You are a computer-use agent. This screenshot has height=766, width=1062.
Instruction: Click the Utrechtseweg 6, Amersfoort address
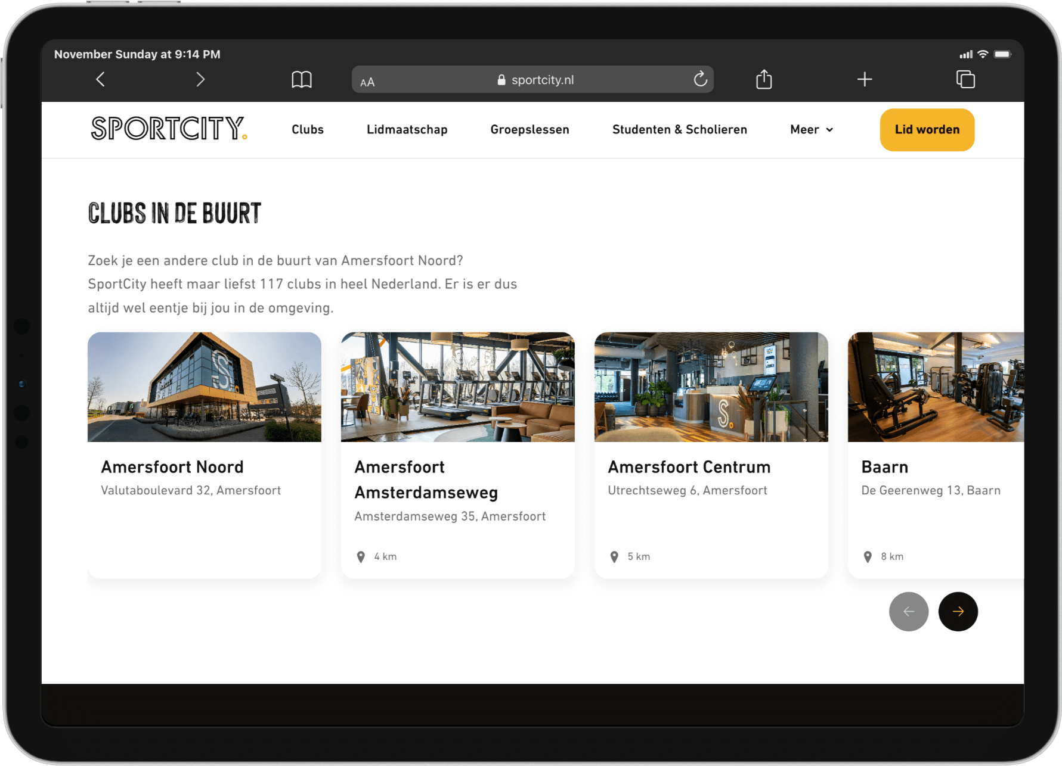click(x=688, y=491)
